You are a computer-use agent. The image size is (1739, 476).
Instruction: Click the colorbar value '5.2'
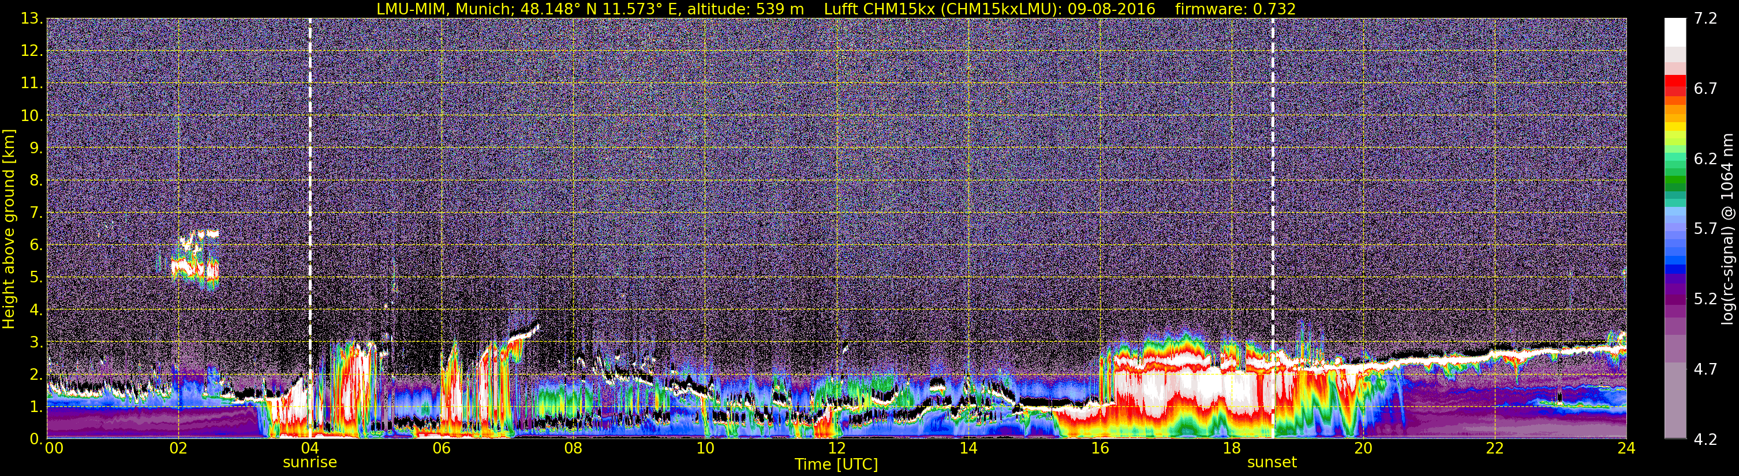tap(1706, 299)
